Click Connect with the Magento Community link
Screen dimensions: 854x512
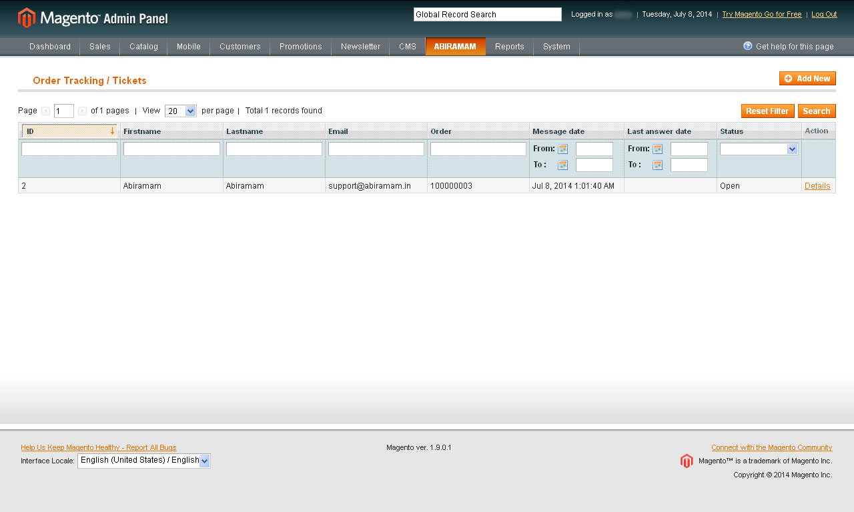pyautogui.click(x=772, y=447)
